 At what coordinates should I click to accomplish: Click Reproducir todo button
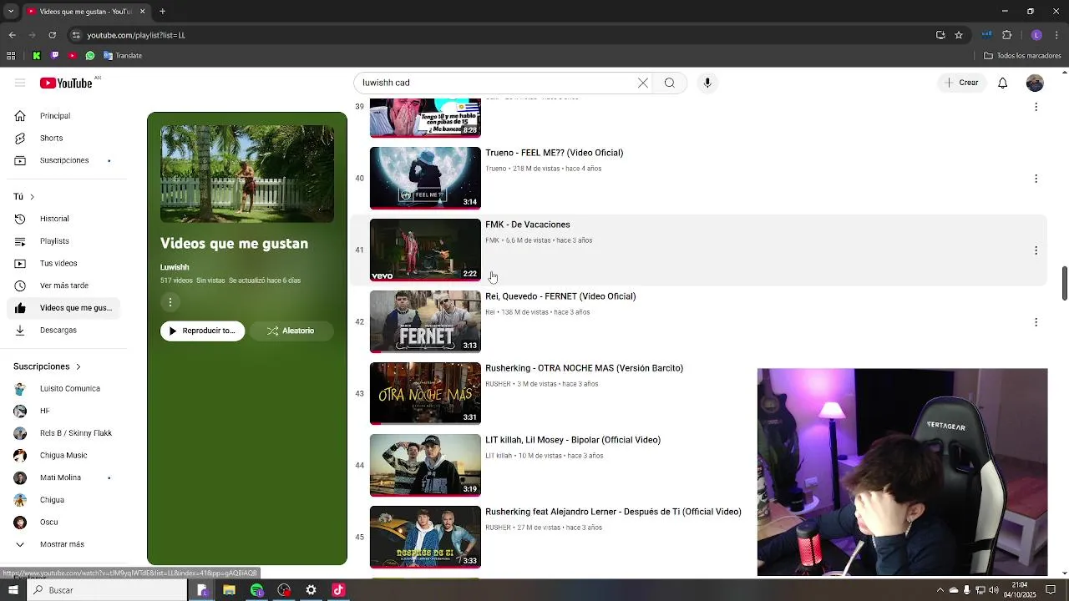tap(203, 331)
